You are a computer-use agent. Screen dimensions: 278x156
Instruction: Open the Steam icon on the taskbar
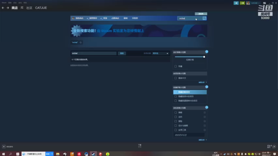tap(93, 154)
